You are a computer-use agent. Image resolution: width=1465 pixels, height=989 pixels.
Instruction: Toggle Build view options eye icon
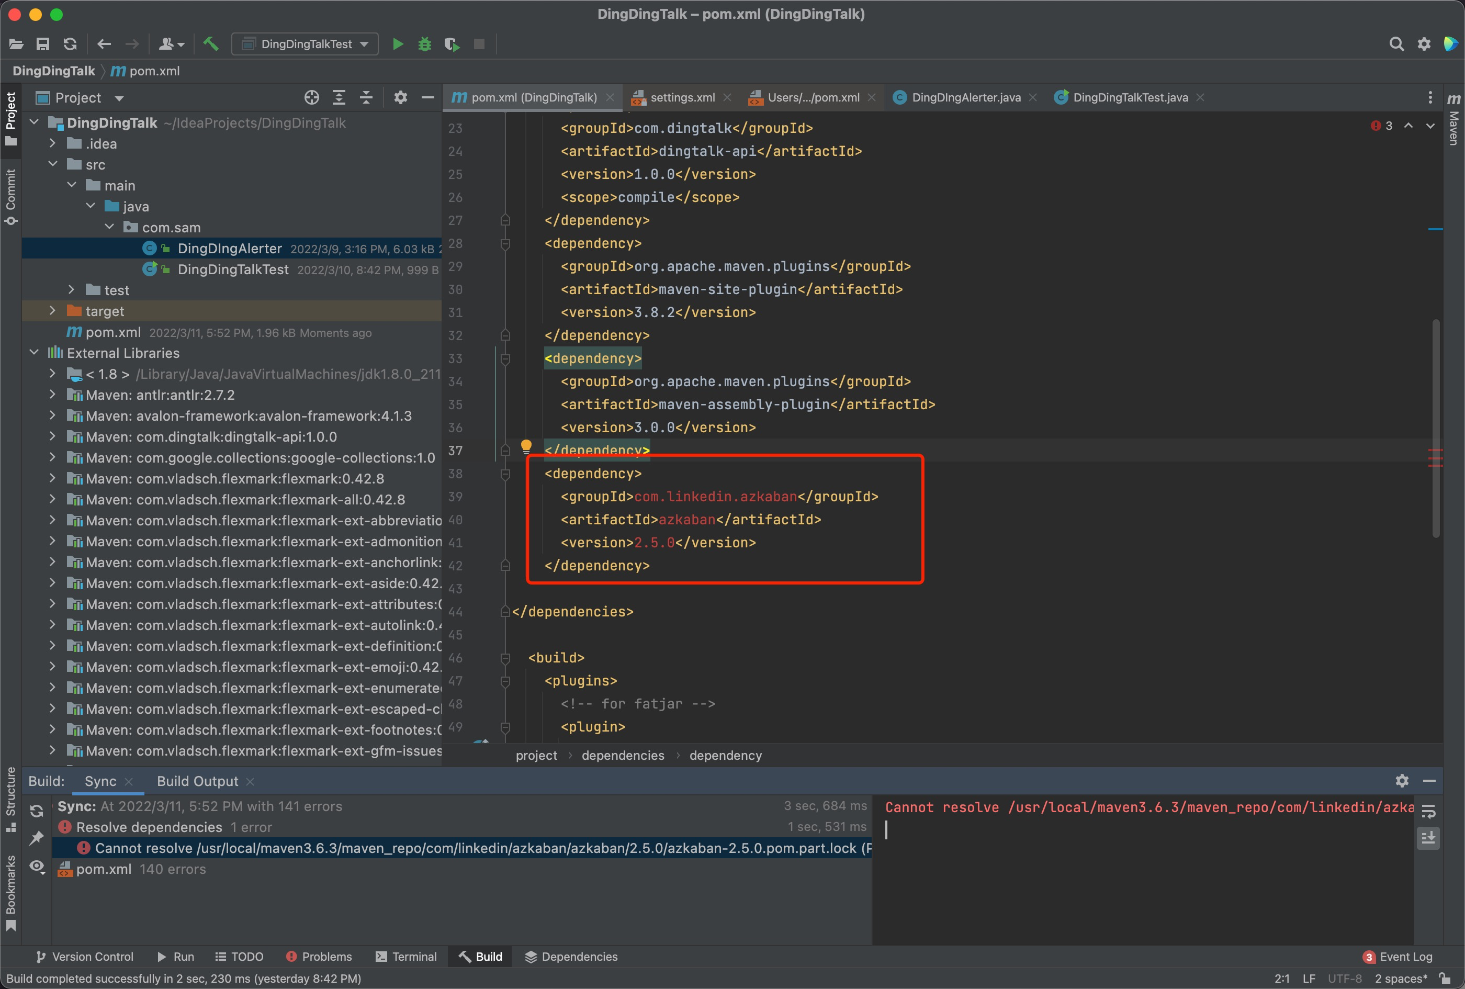(x=37, y=867)
